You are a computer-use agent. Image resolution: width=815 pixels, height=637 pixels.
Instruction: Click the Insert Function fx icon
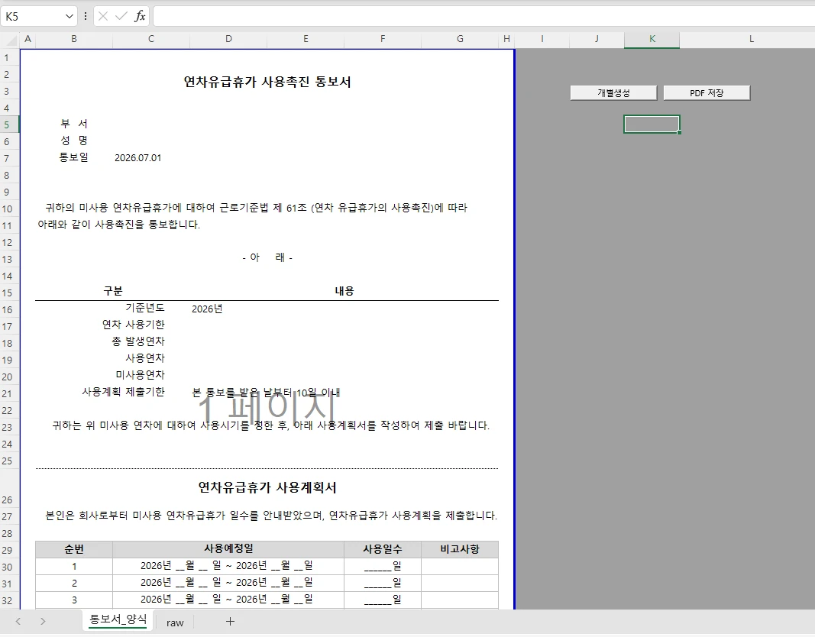coord(140,17)
